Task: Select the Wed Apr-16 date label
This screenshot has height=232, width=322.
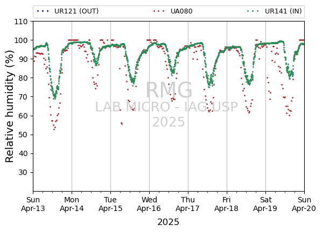Action: pos(149,204)
